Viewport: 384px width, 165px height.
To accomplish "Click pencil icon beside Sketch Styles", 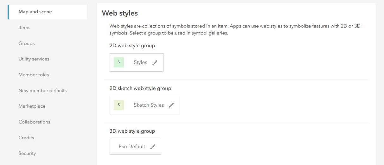I will coord(171,105).
